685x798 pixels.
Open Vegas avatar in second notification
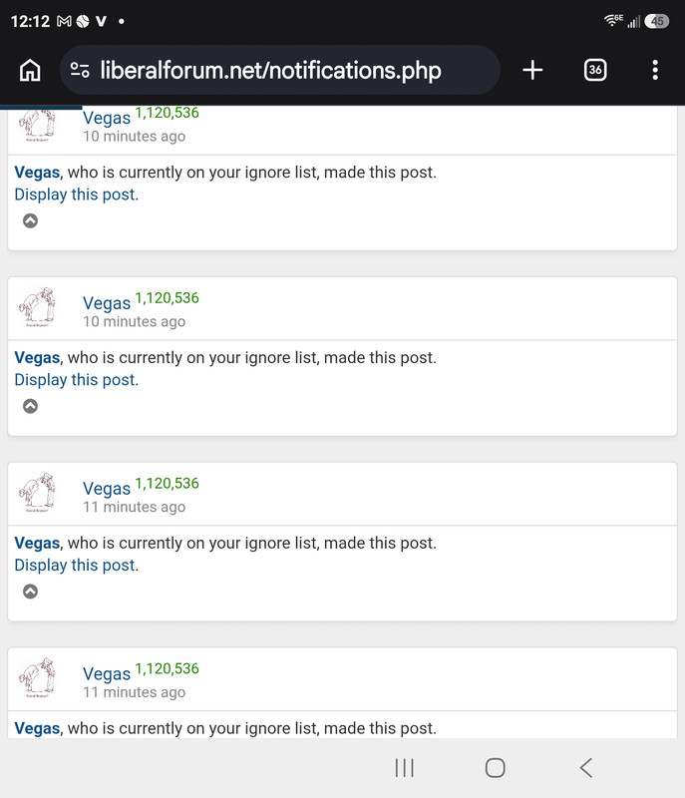pyautogui.click(x=37, y=307)
